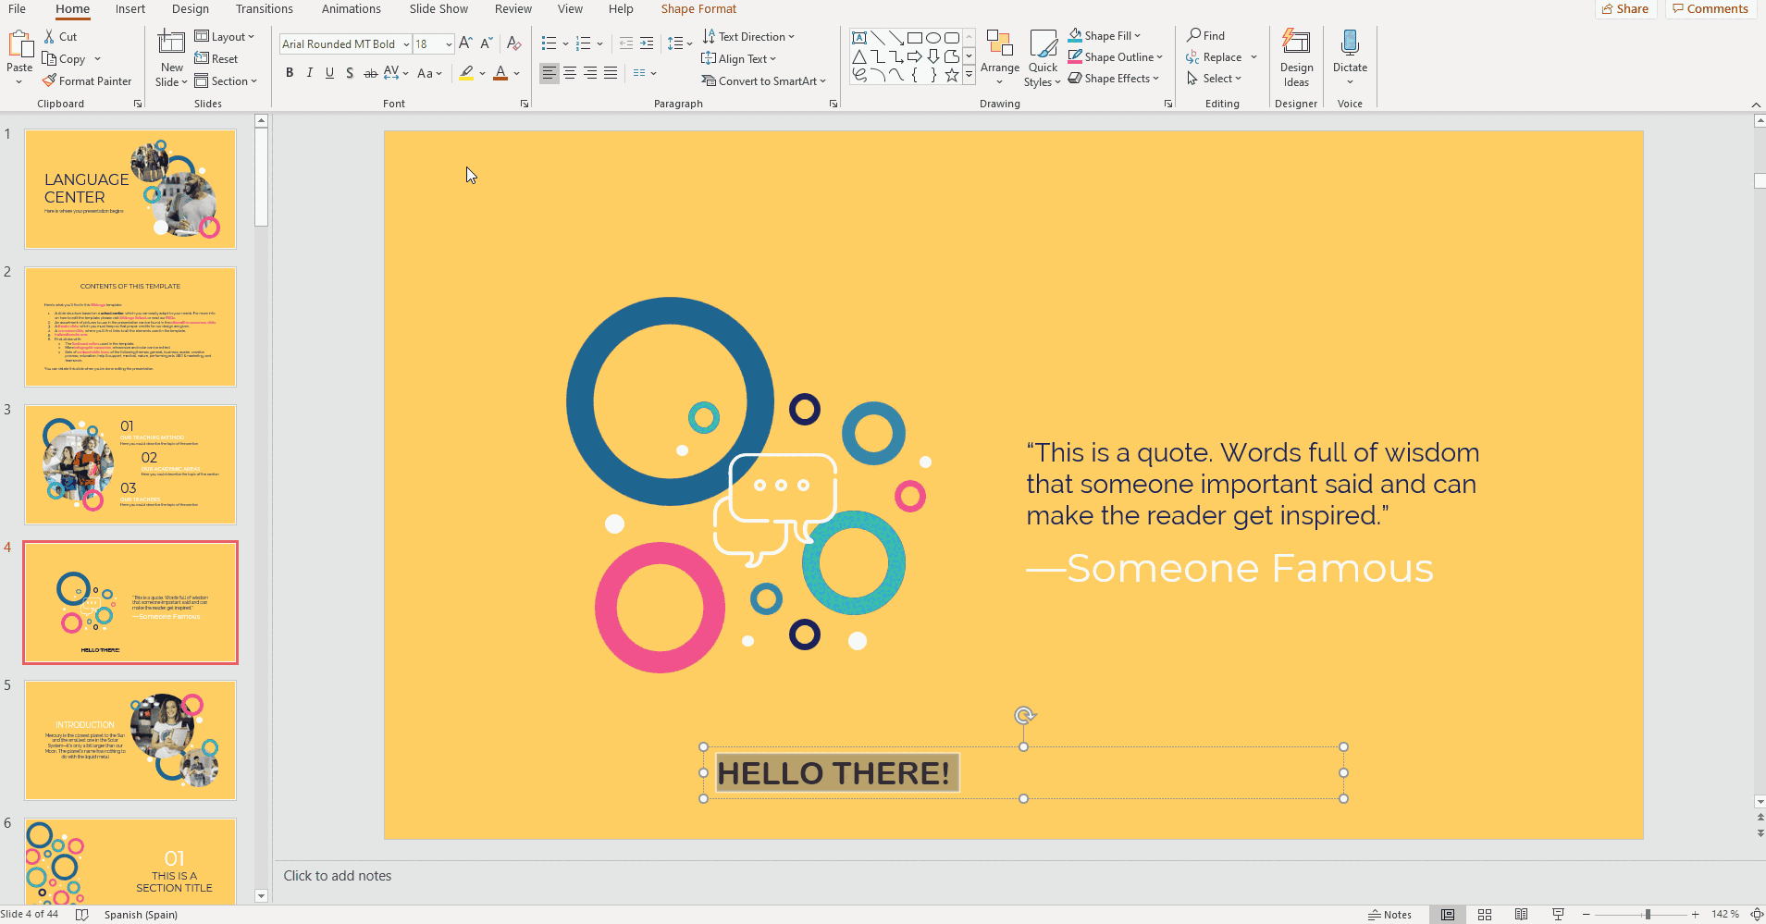Viewport: 1766px width, 924px height.
Task: Toggle underline formatting
Action: [x=329, y=73]
